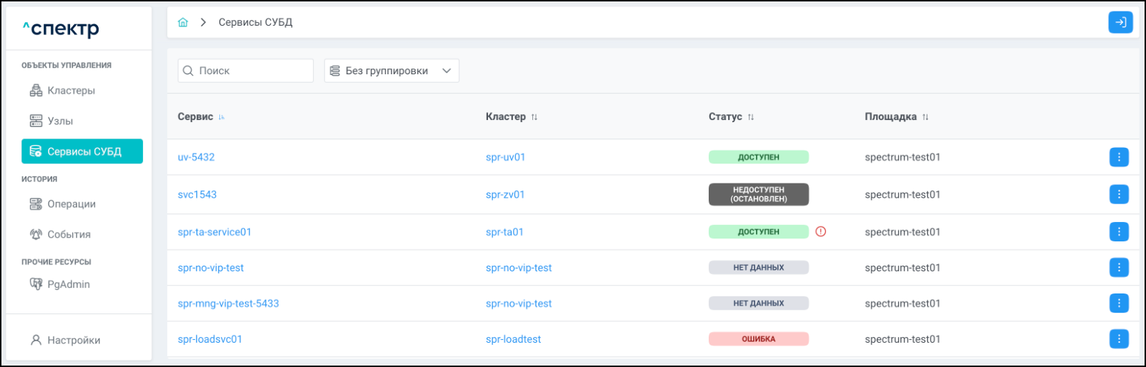The width and height of the screenshot is (1146, 367).
Task: Expand the Без группировки grouping dropdown
Action: pyautogui.click(x=391, y=71)
